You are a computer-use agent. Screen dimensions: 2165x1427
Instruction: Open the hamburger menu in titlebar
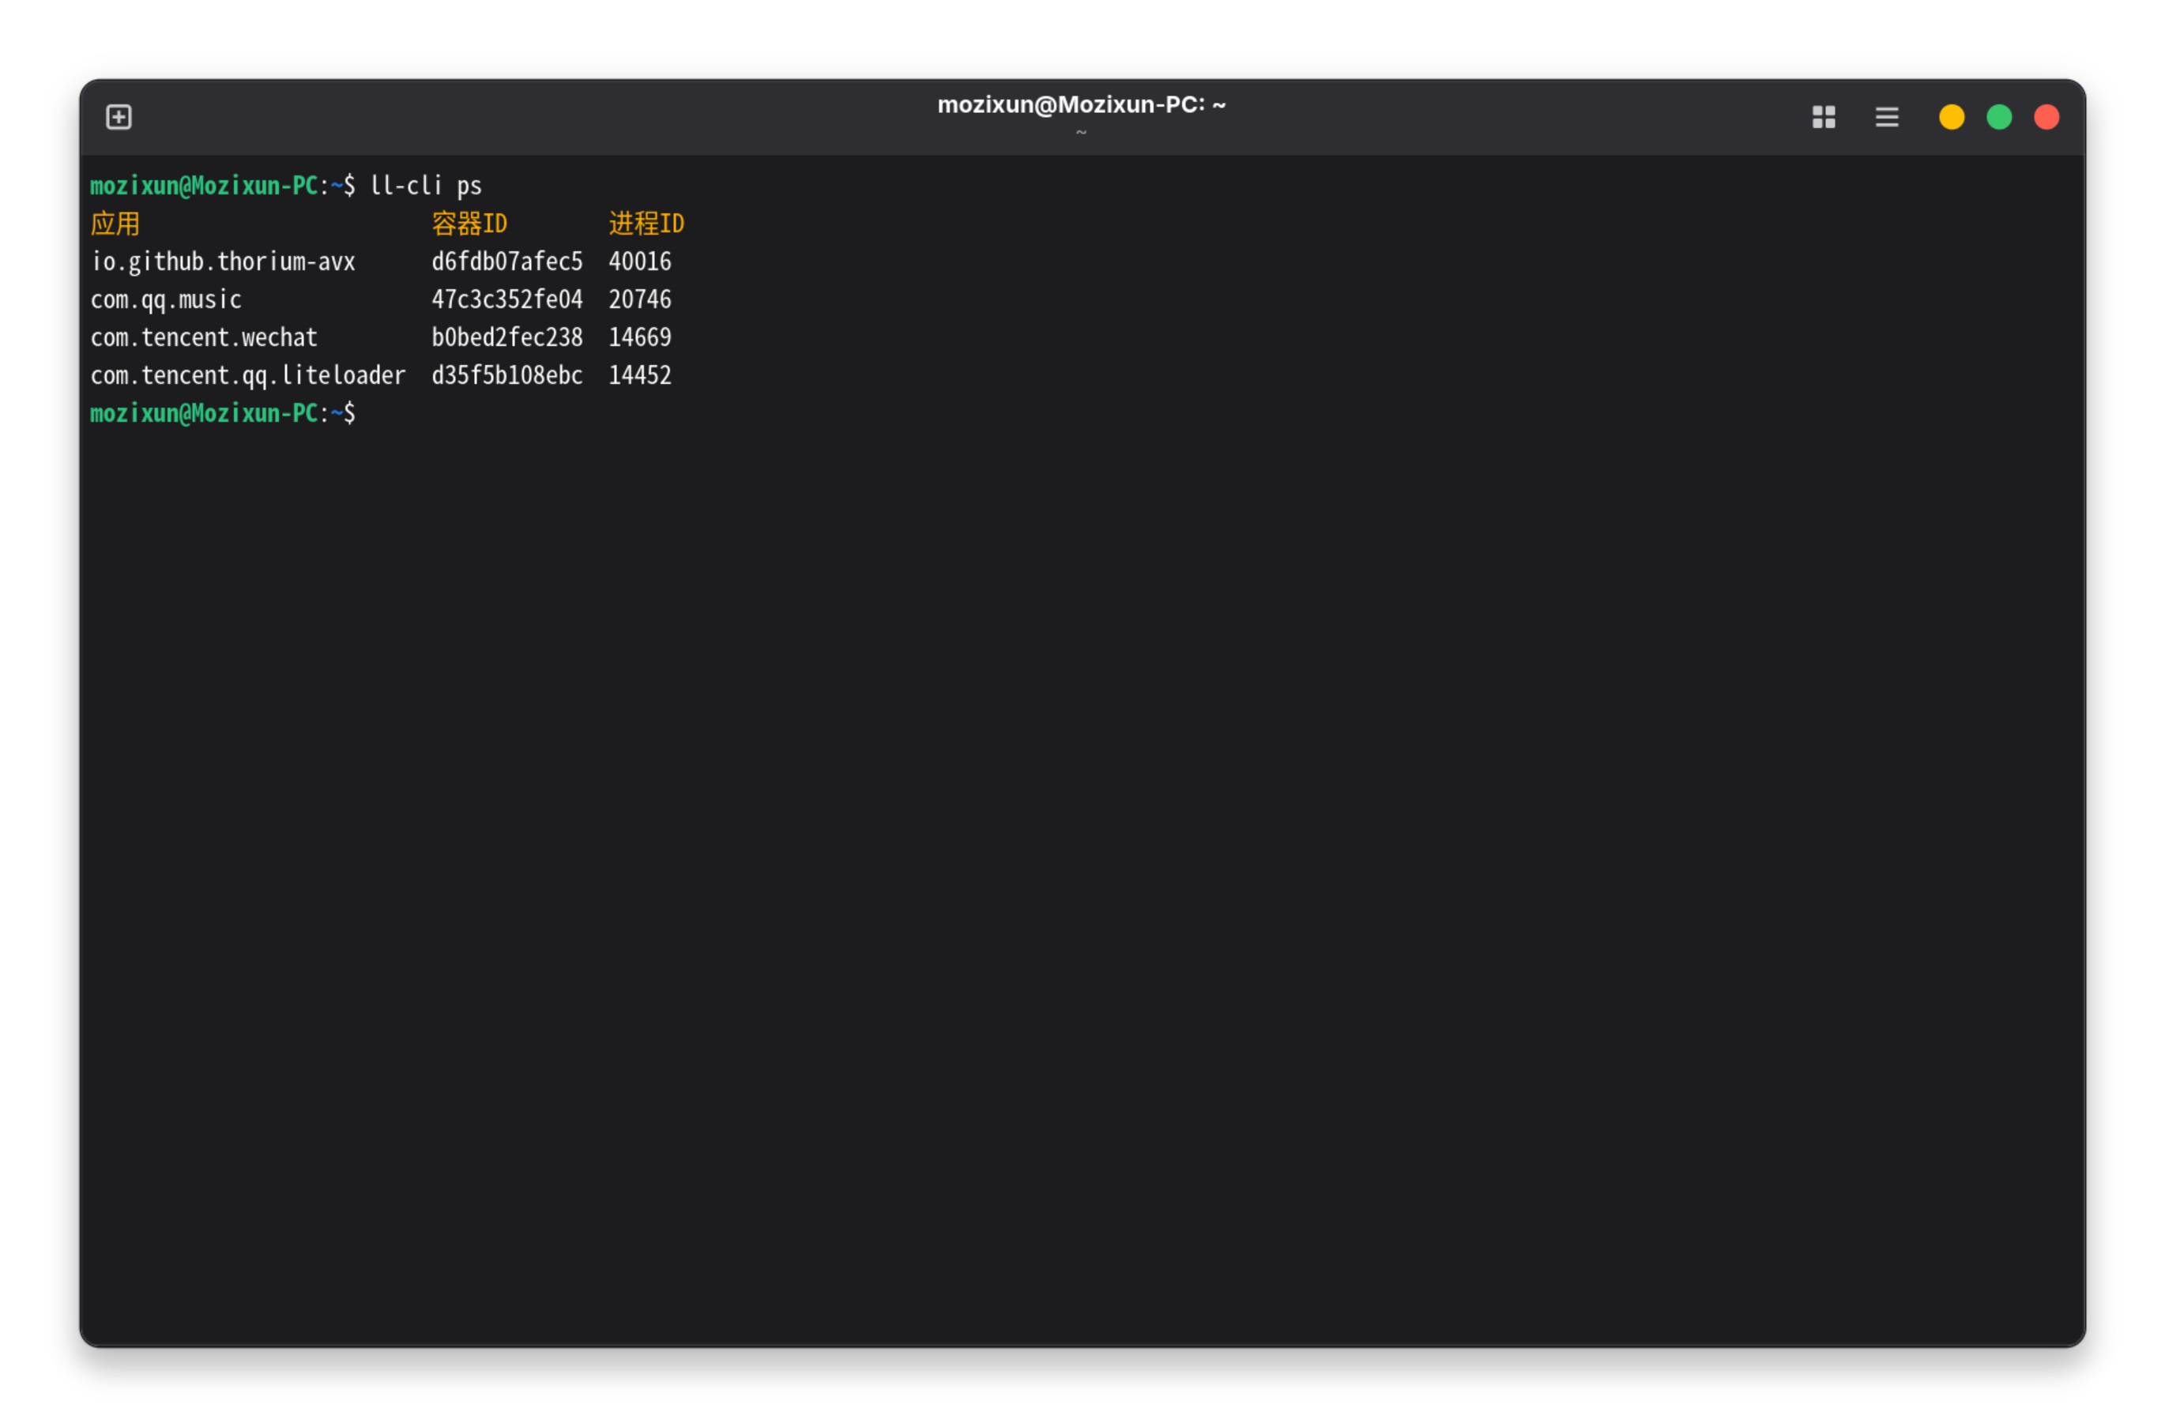tap(1887, 118)
